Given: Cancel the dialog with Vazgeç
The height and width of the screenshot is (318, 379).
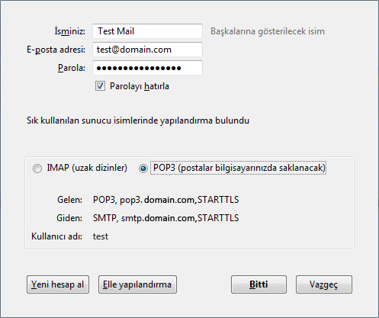Looking at the screenshot, I should coord(324,284).
